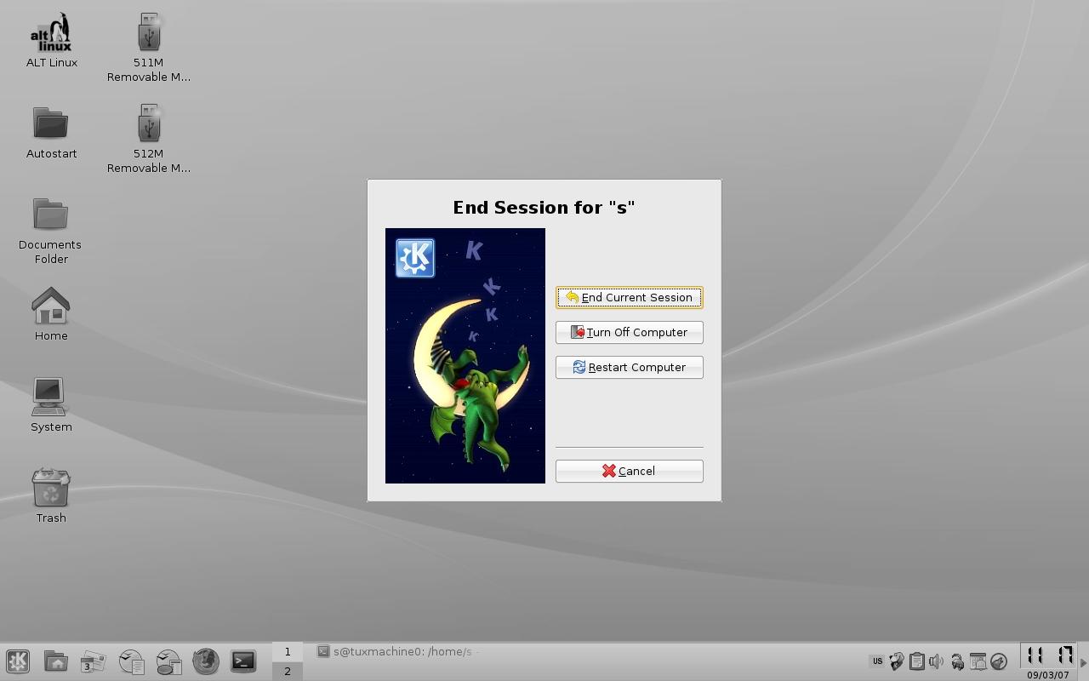Switch to virtual desktop 1

[288, 651]
